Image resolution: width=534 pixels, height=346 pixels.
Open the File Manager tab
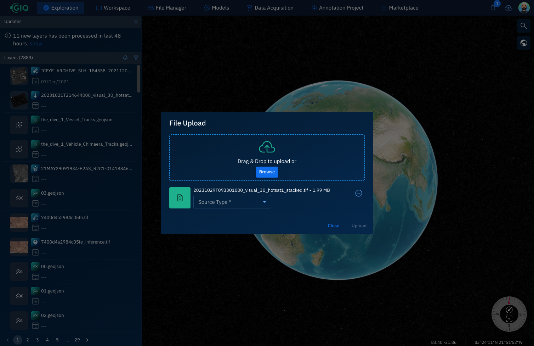(x=167, y=8)
